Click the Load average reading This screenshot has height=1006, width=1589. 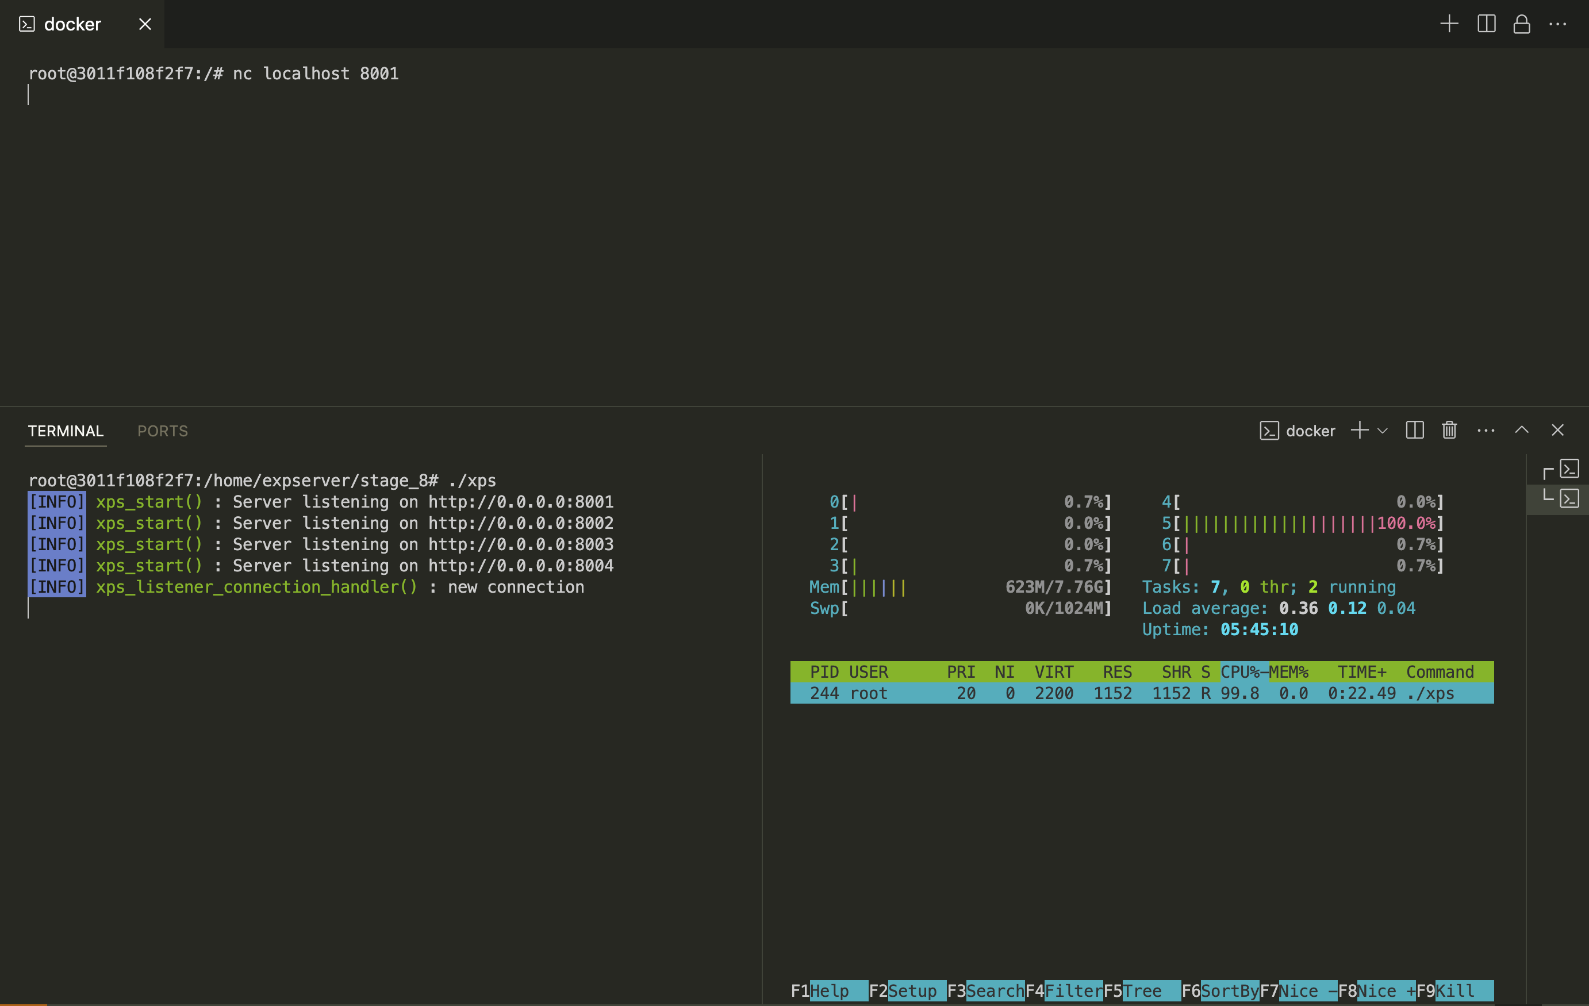(x=1279, y=608)
